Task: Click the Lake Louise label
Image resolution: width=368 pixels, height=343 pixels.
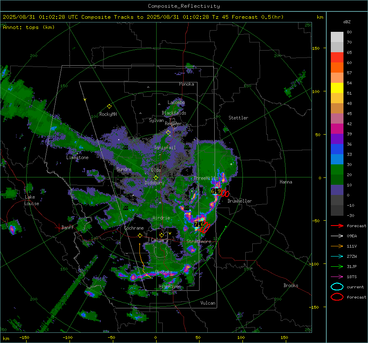Action: [x=31, y=200]
